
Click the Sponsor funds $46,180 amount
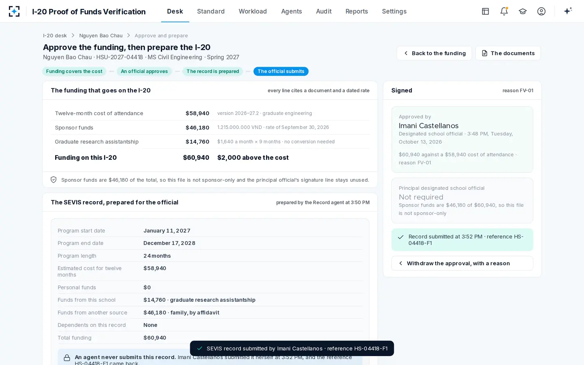pyautogui.click(x=198, y=127)
